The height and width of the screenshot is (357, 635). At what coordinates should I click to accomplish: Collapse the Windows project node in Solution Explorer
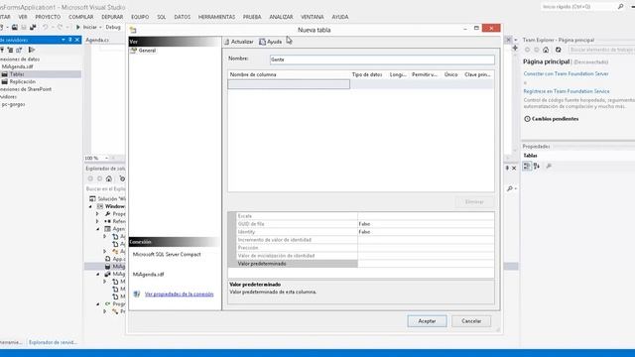click(x=90, y=206)
